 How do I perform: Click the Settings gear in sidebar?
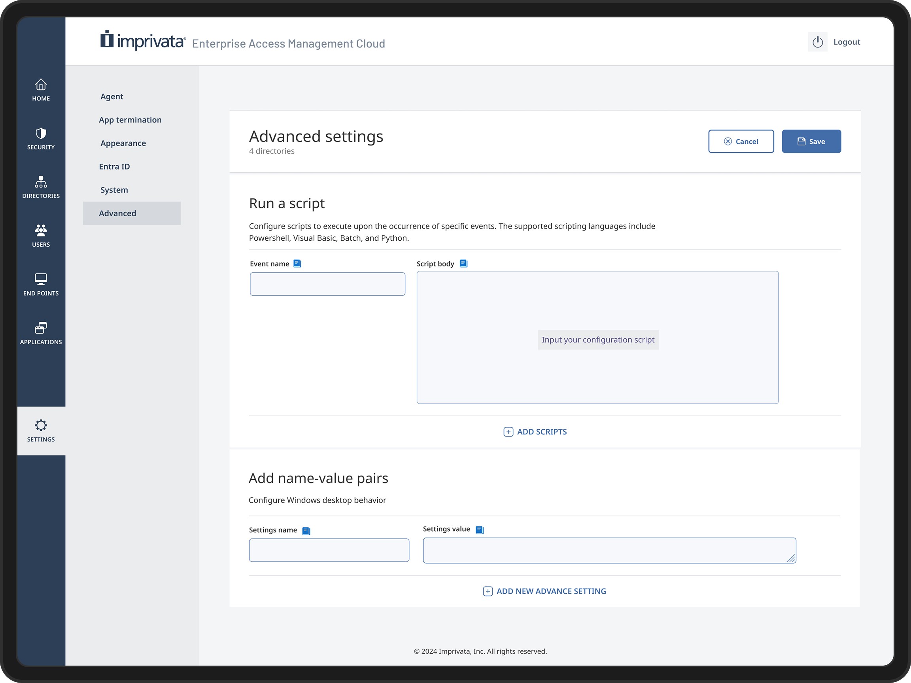coord(41,431)
